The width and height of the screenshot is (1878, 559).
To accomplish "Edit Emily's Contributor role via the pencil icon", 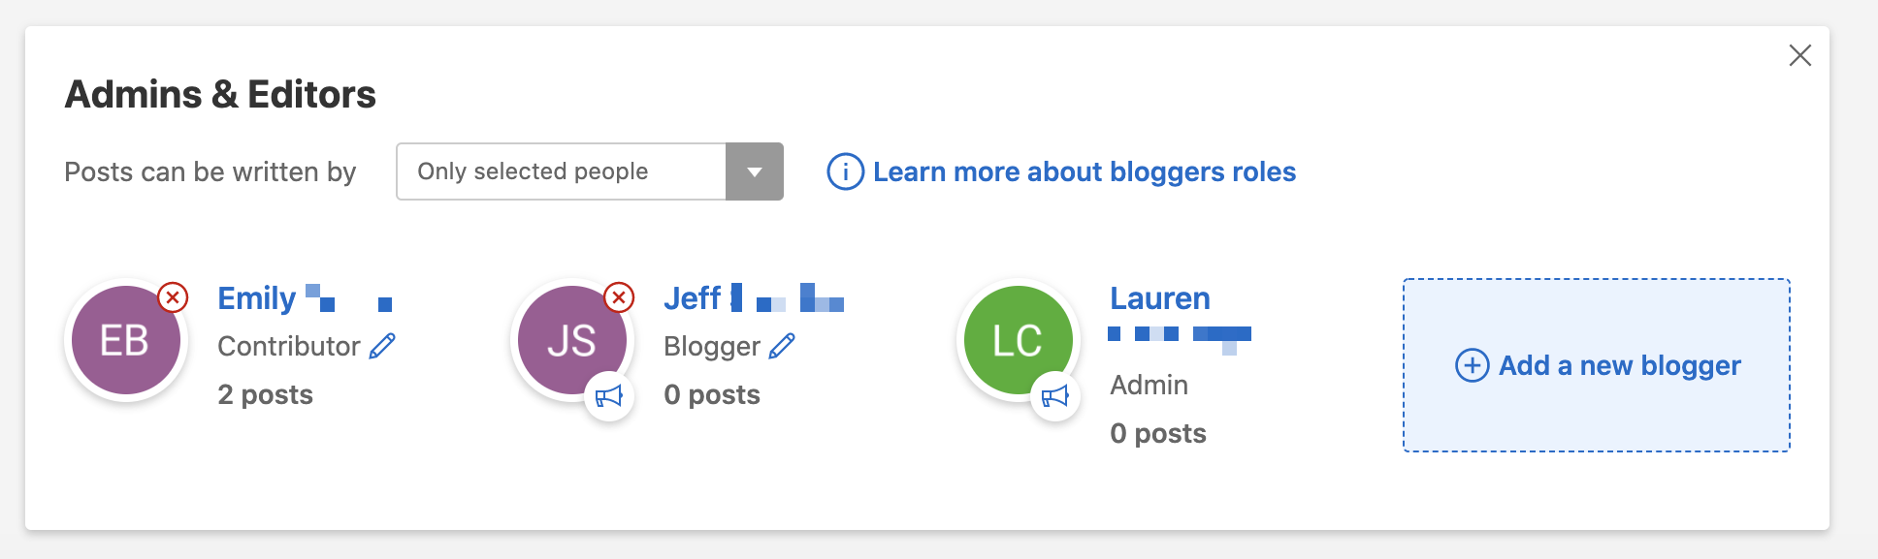I will 380,344.
